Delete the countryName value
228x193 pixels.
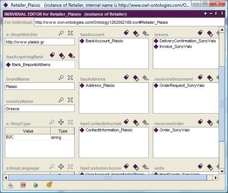point(70,100)
